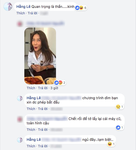Click haha emoji on 'ngủ đây..tạm biệt' comment
This screenshot has height=150, width=136.
point(110,144)
